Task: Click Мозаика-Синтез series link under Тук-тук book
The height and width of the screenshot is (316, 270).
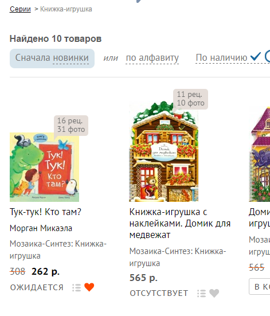Action: (58, 250)
